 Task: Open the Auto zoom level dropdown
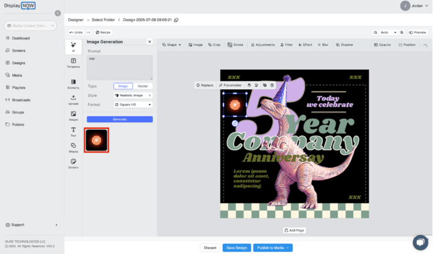[388, 33]
